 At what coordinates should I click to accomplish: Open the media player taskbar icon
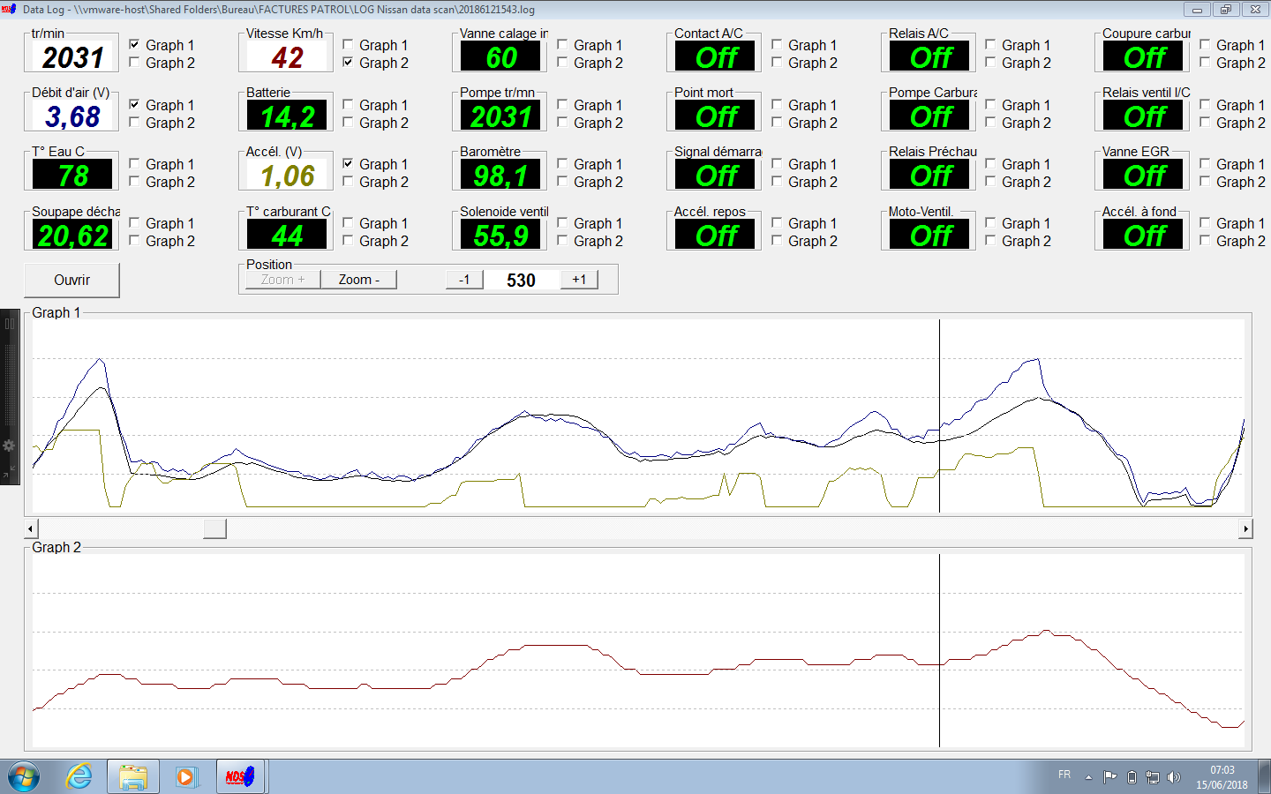(185, 777)
